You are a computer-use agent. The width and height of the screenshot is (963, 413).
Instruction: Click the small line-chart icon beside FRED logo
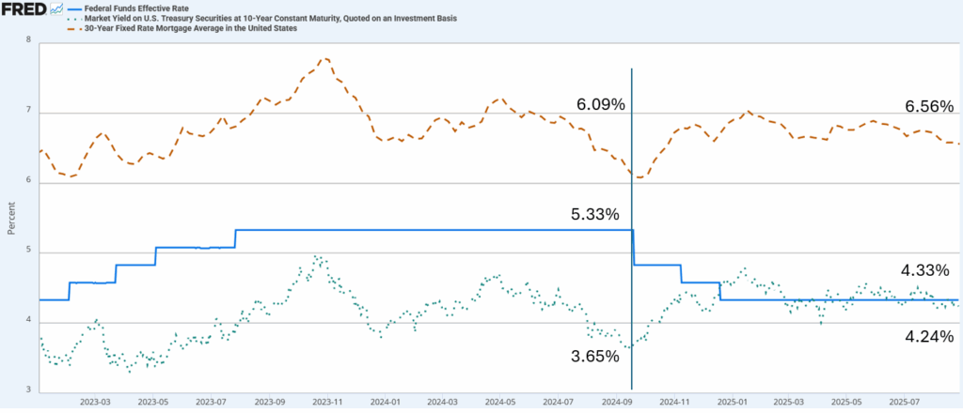click(57, 9)
